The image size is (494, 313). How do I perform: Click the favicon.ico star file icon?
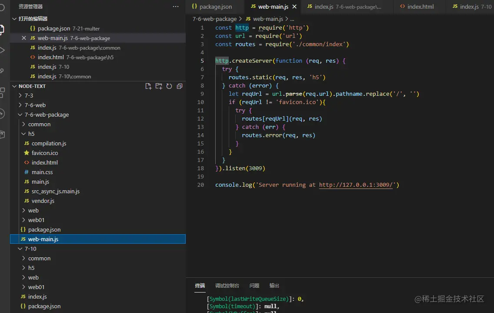coord(27,153)
